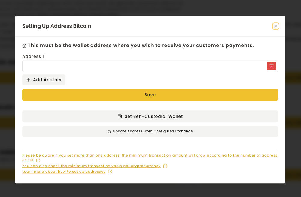Viewport: 301px width, 197px height.
Task: Choose Set Self-Custodial Wallet
Action: [154, 116]
